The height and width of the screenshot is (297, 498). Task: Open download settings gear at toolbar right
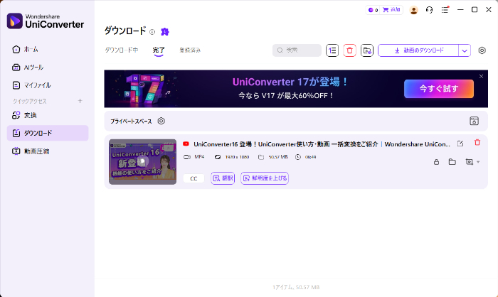point(482,50)
